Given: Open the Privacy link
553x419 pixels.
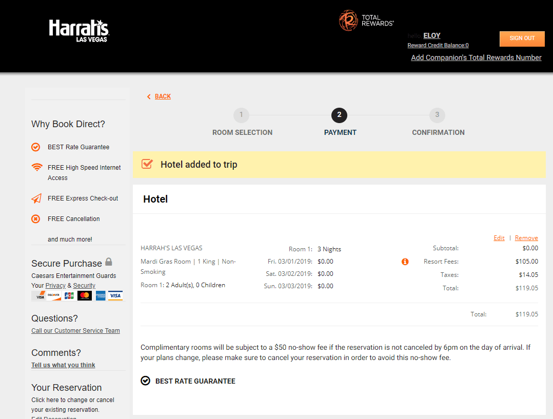Looking at the screenshot, I should 55,286.
